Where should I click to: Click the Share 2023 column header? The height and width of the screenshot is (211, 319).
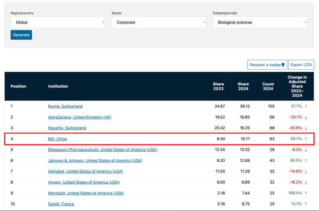(218, 86)
